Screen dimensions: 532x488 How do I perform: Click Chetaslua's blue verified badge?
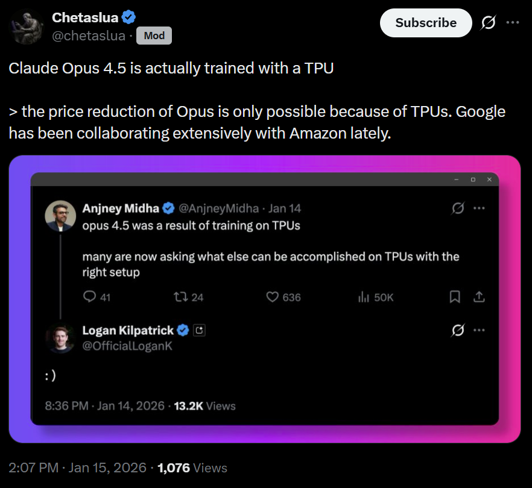tap(128, 17)
